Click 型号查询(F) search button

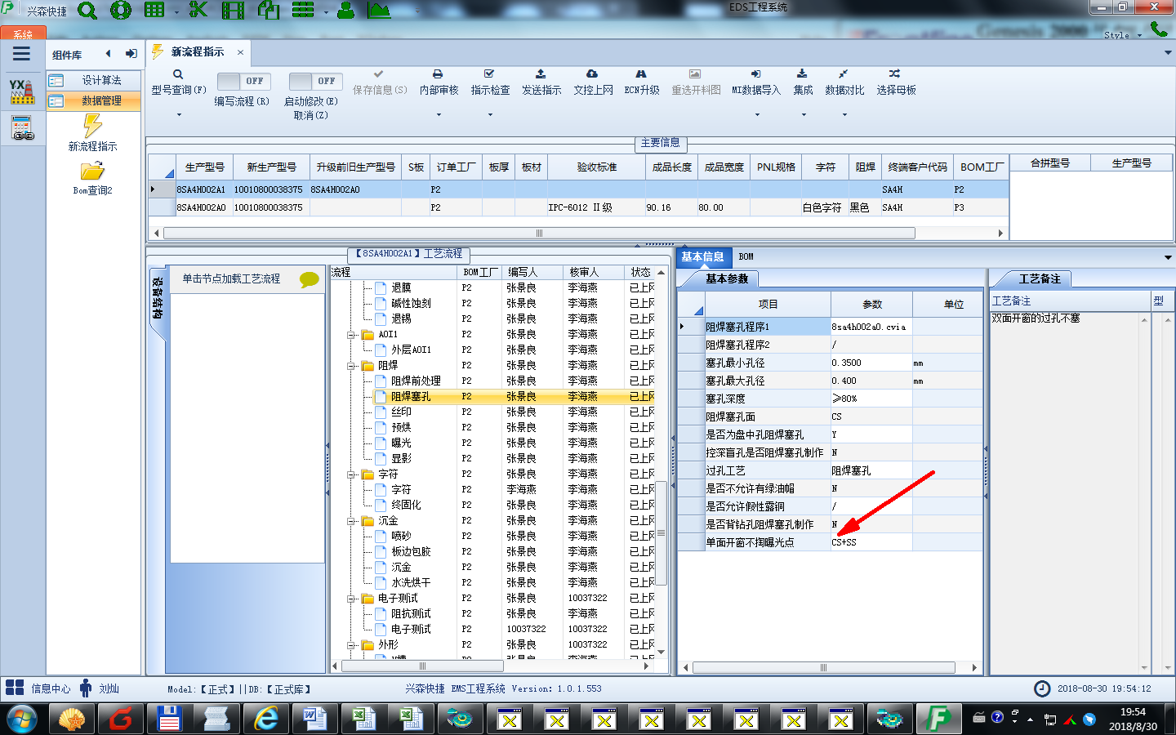pos(178,83)
